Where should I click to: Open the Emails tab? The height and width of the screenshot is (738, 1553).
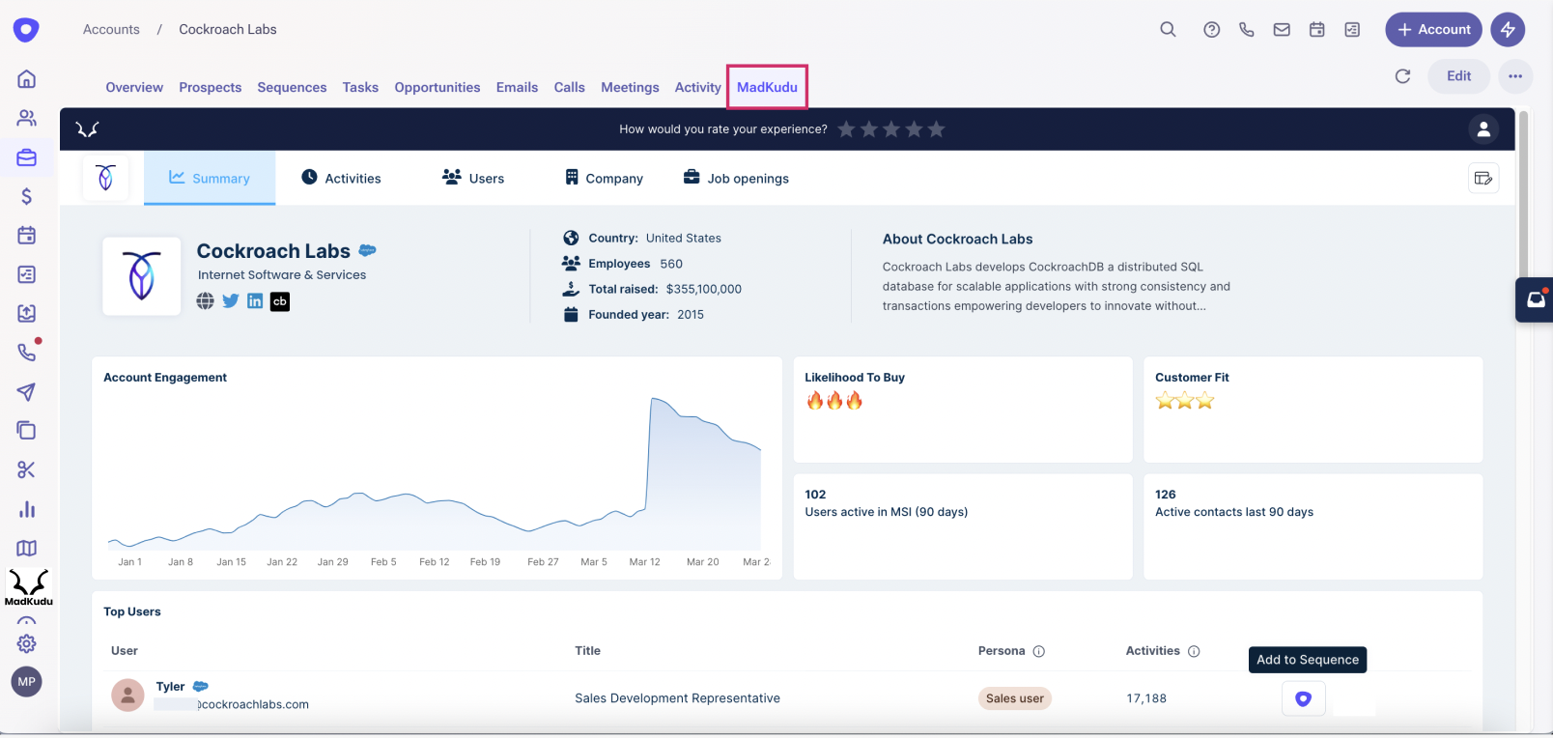(x=517, y=87)
